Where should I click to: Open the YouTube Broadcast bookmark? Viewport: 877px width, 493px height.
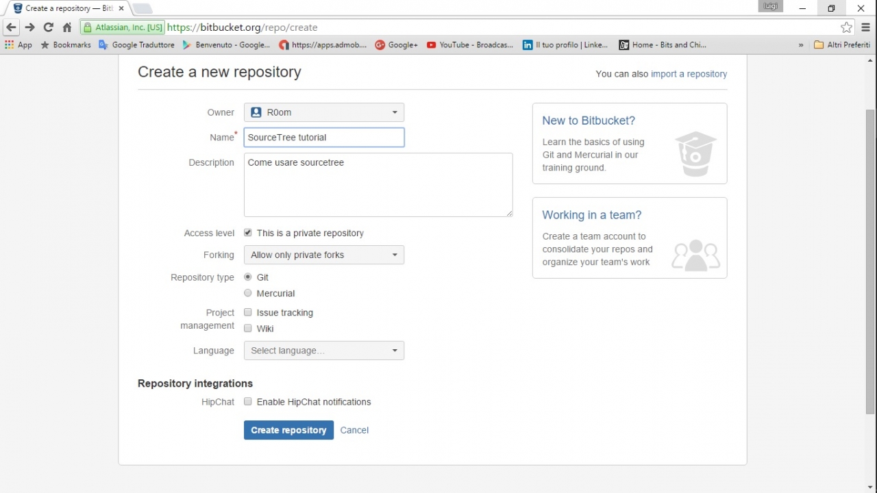pyautogui.click(x=470, y=45)
